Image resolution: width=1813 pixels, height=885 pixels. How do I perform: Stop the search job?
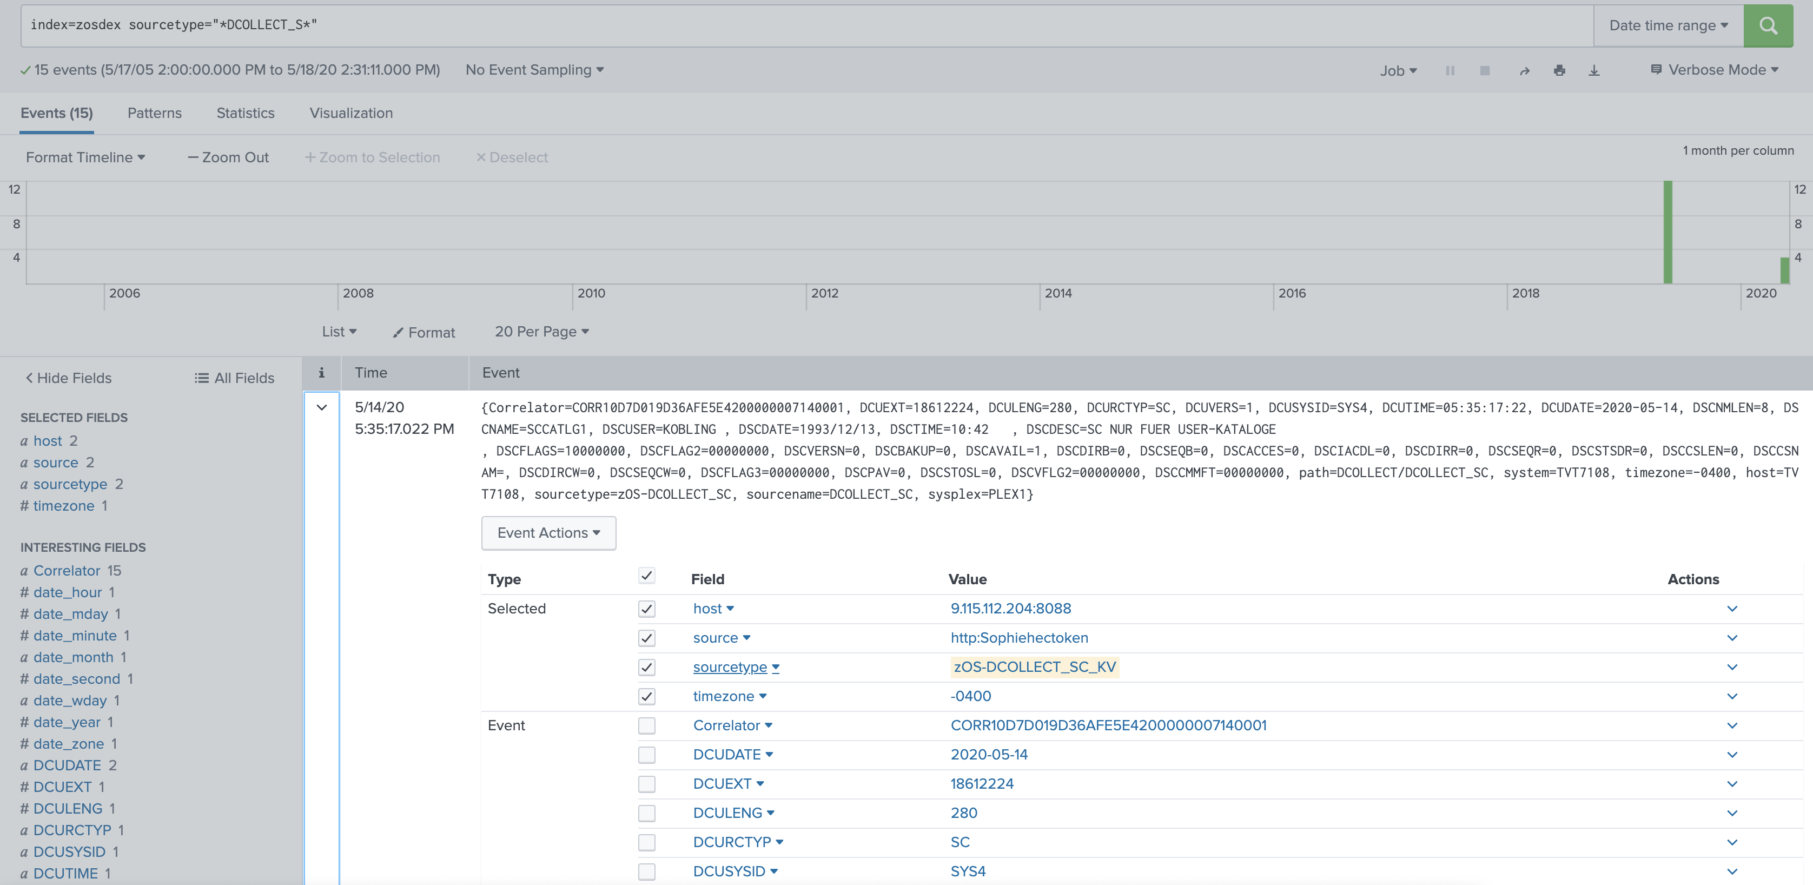[x=1484, y=70]
